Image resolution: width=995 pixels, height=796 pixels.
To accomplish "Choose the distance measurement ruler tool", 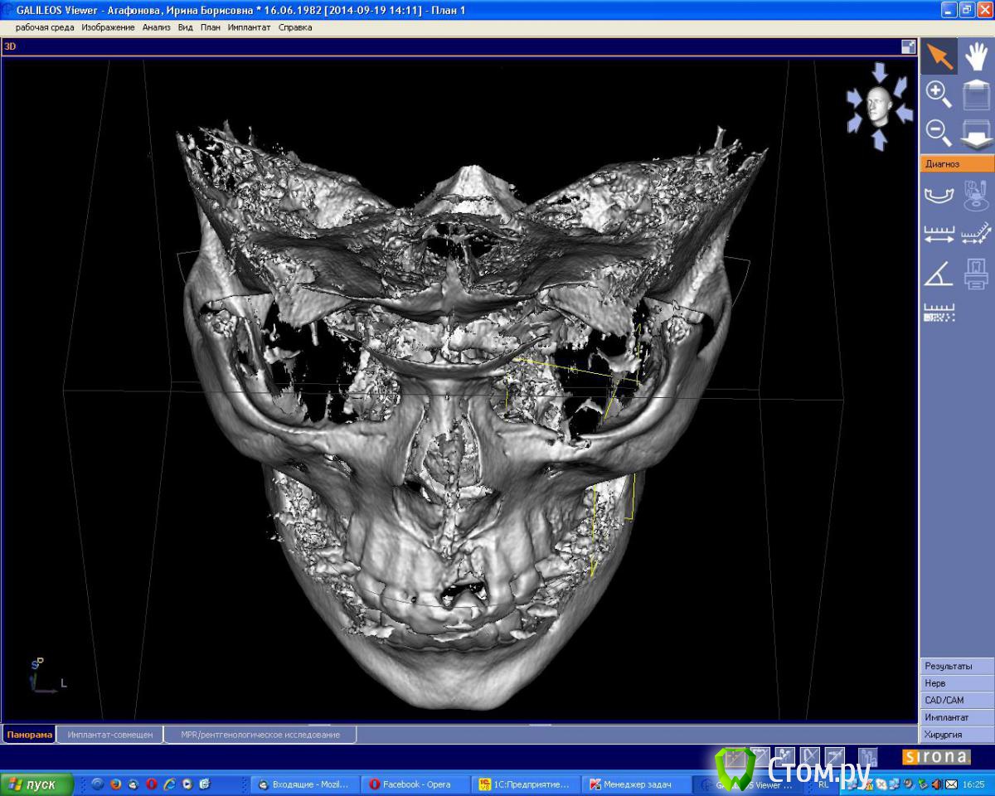I will pyautogui.click(x=939, y=235).
